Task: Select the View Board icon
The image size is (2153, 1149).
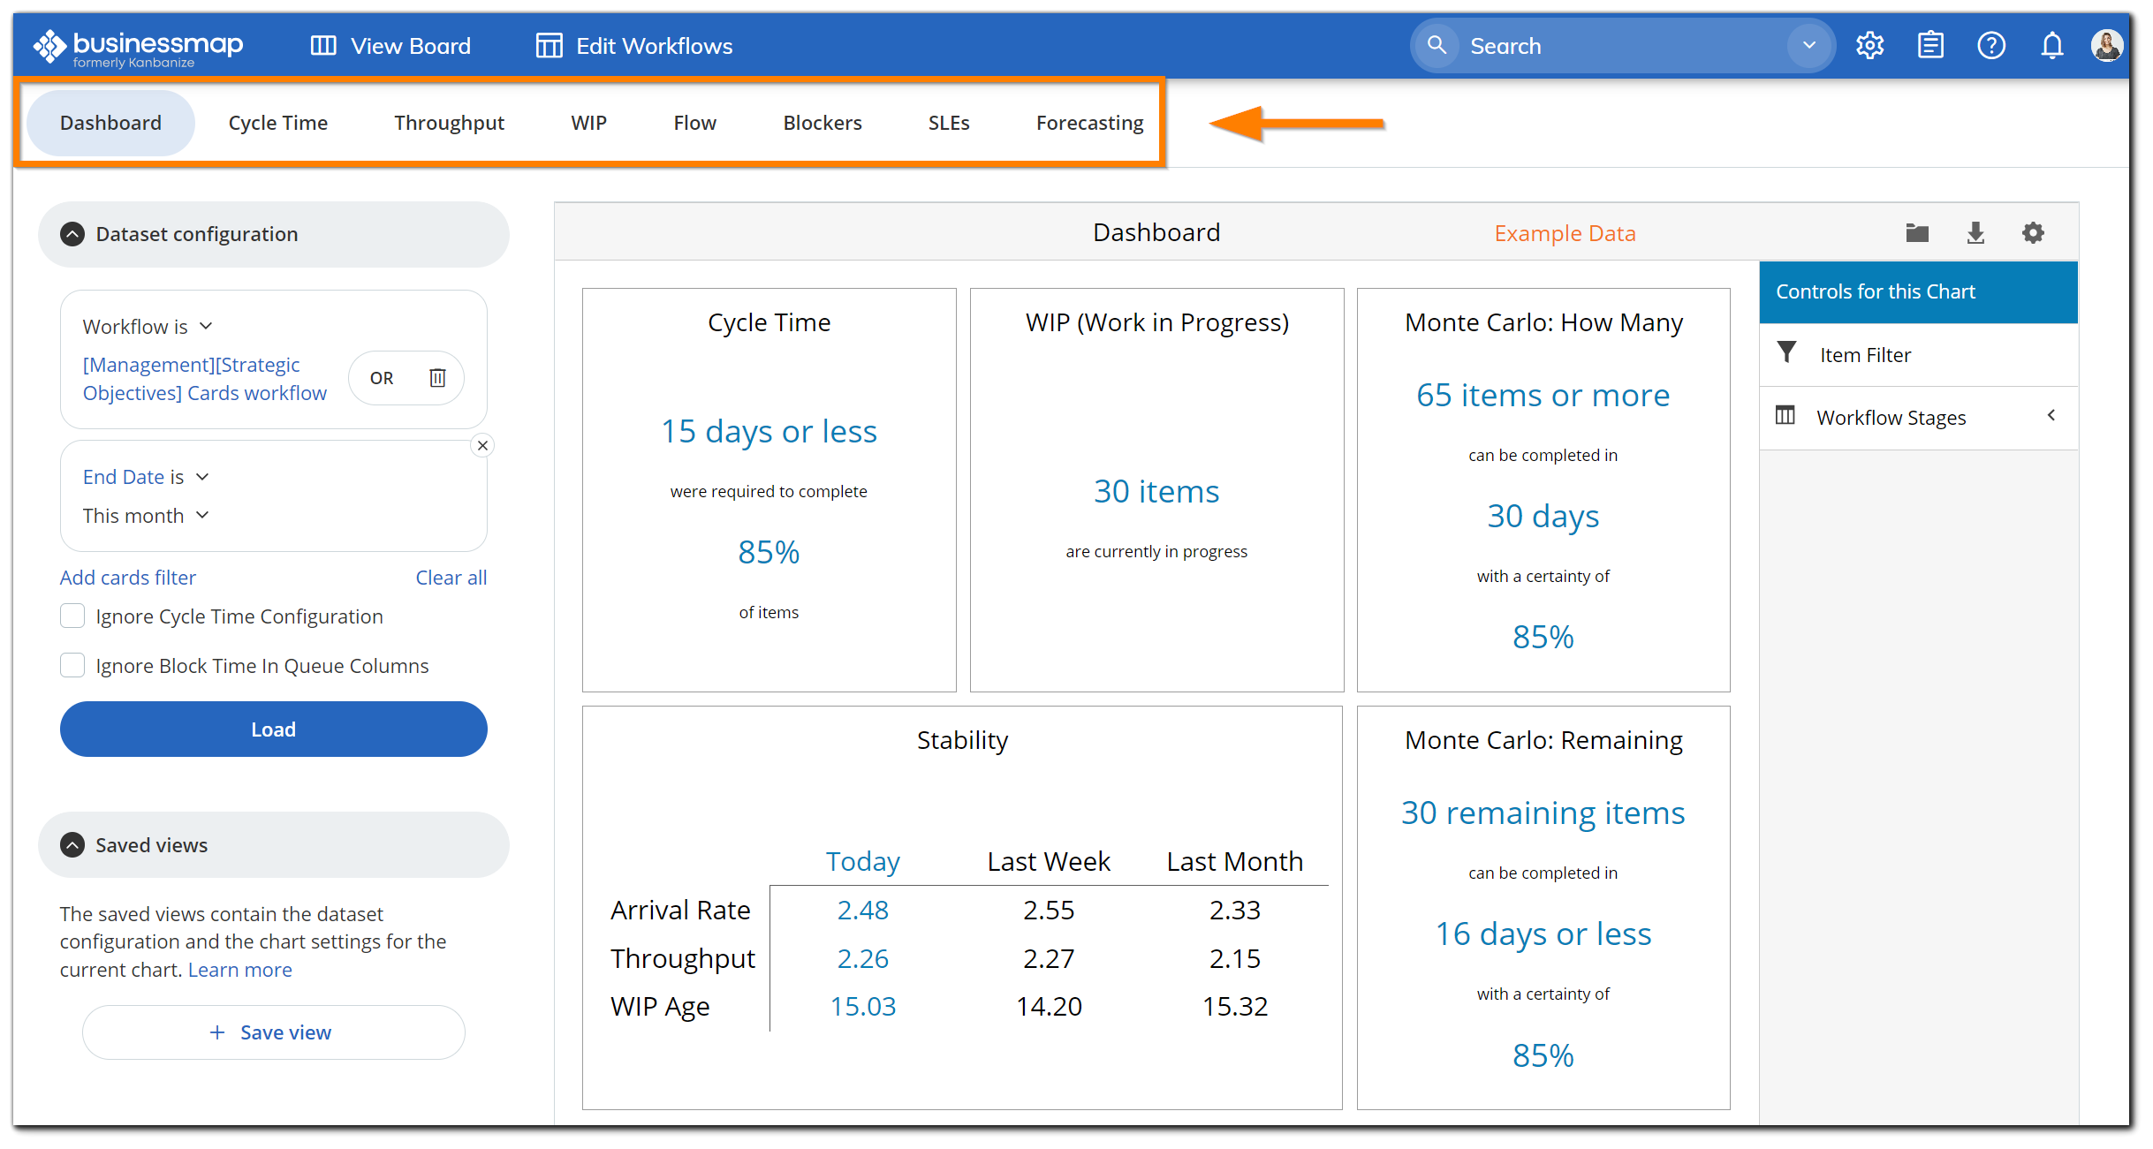Action: (x=323, y=45)
